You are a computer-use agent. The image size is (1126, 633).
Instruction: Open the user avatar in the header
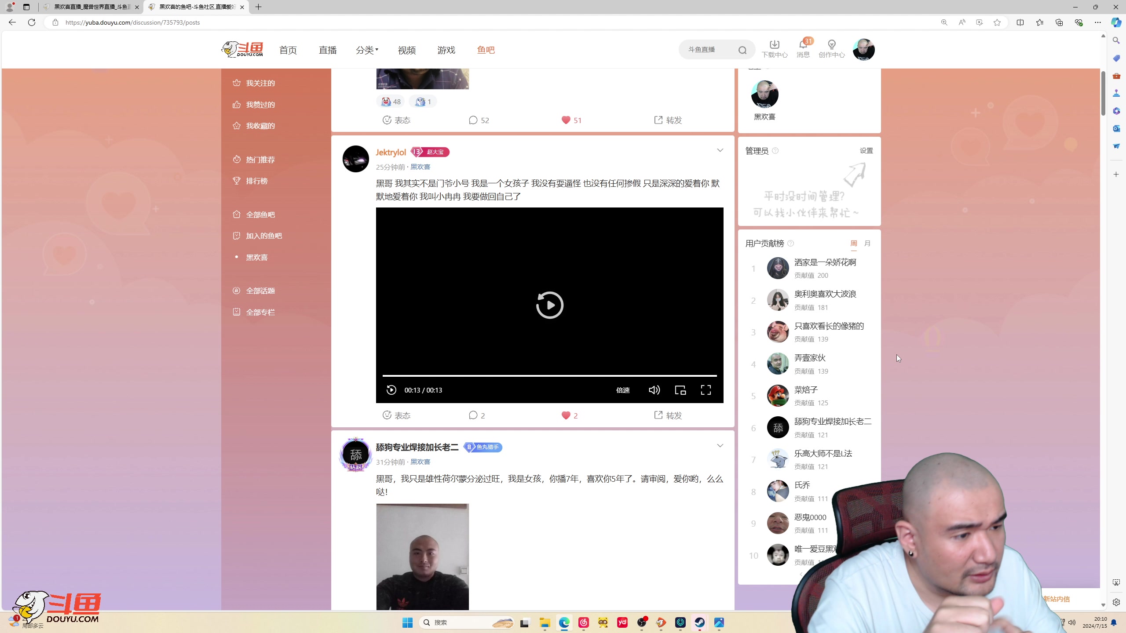click(x=863, y=50)
